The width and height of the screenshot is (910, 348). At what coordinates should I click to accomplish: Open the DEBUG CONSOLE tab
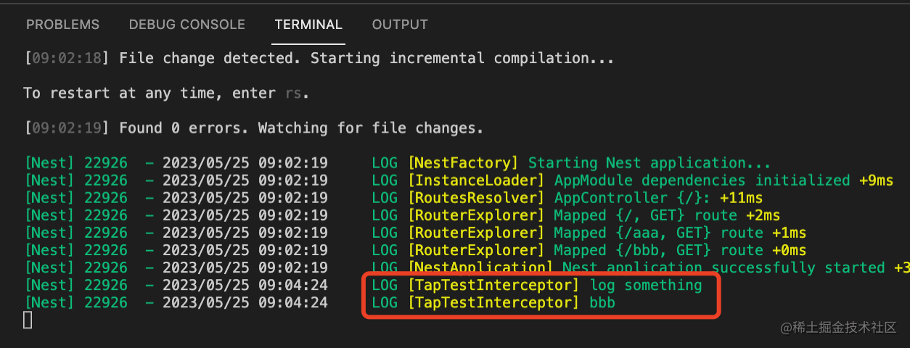(x=186, y=25)
